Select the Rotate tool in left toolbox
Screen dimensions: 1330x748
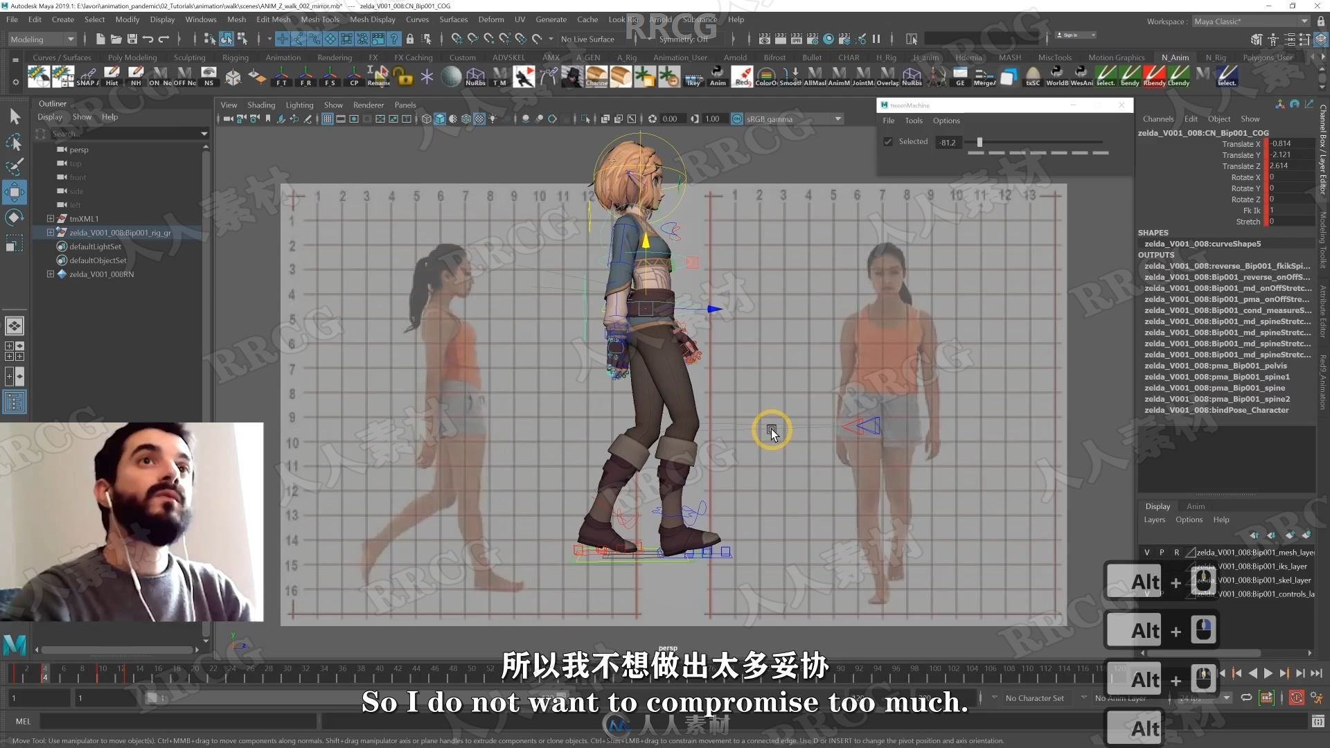[15, 217]
